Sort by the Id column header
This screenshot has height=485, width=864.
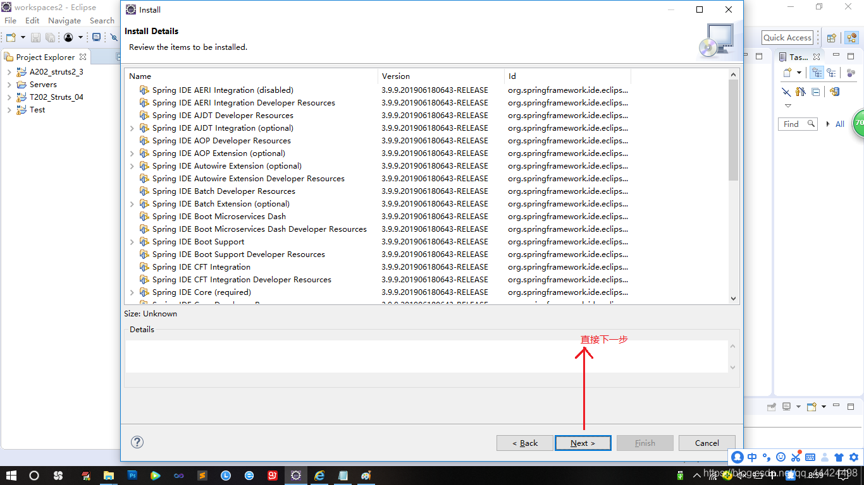click(x=568, y=76)
